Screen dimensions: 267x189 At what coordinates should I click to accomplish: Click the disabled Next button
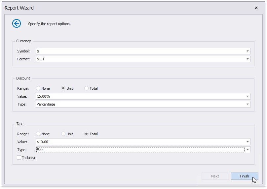point(215,176)
